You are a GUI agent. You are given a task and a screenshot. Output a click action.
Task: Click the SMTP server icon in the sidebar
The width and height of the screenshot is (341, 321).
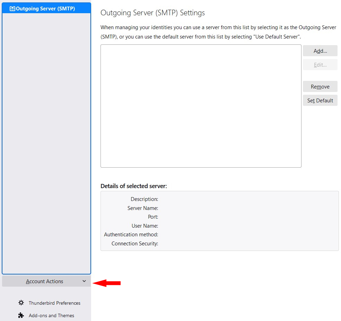12,9
